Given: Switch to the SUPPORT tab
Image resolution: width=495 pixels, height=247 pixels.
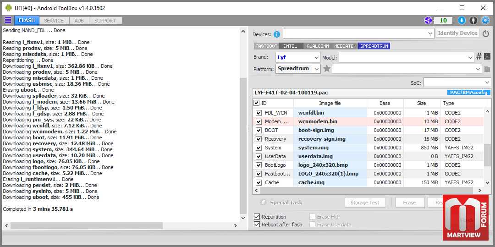Looking at the screenshot, I should point(105,21).
